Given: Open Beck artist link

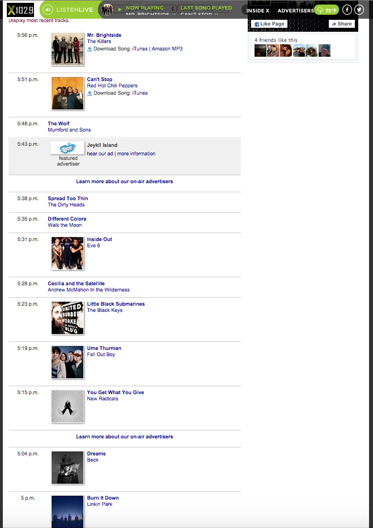Looking at the screenshot, I should pos(92,460).
